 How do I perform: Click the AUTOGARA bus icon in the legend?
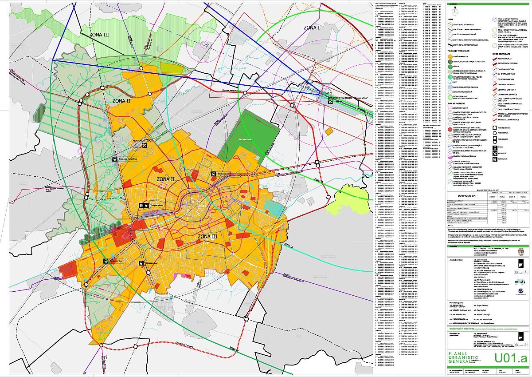click(495, 159)
